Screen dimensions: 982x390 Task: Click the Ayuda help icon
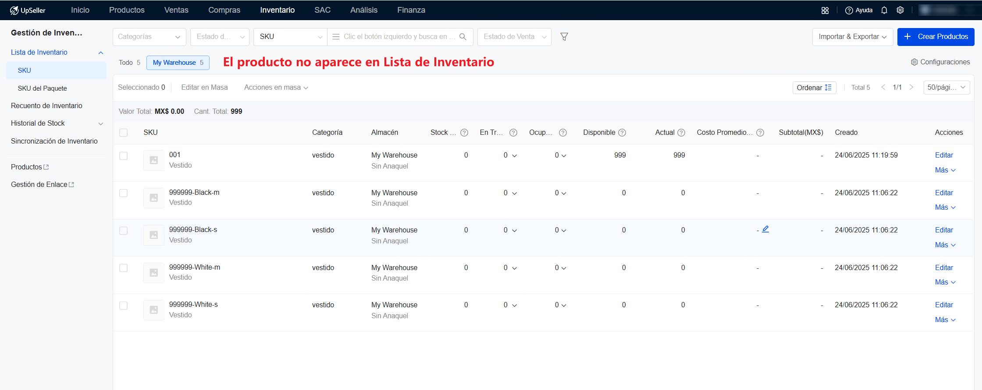click(x=849, y=10)
